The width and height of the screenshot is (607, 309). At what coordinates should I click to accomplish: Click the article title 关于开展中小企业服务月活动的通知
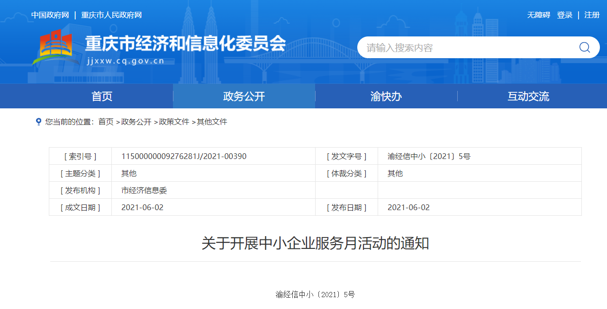coord(315,243)
